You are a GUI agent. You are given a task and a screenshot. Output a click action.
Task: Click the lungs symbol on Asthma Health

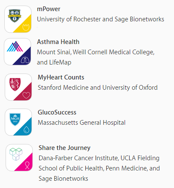(25, 60)
